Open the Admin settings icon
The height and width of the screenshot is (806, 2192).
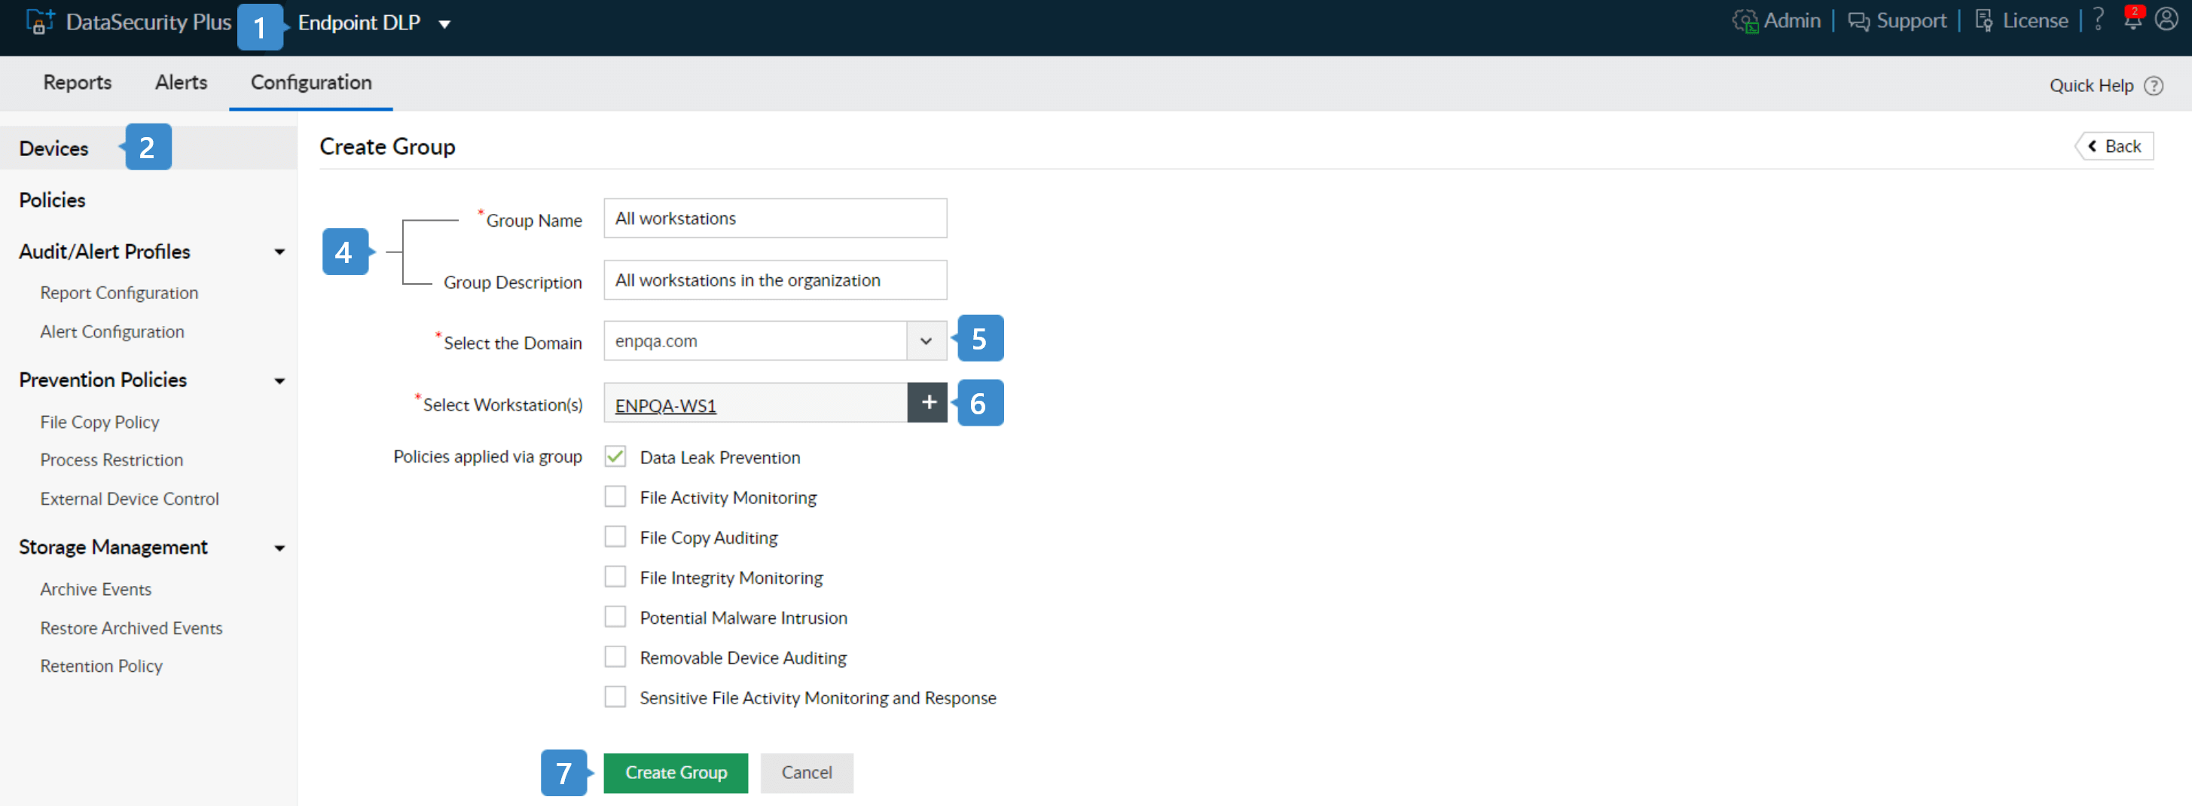[1745, 21]
